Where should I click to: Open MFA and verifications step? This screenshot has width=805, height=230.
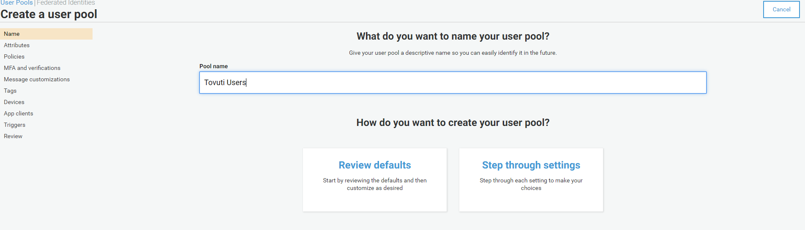point(32,68)
